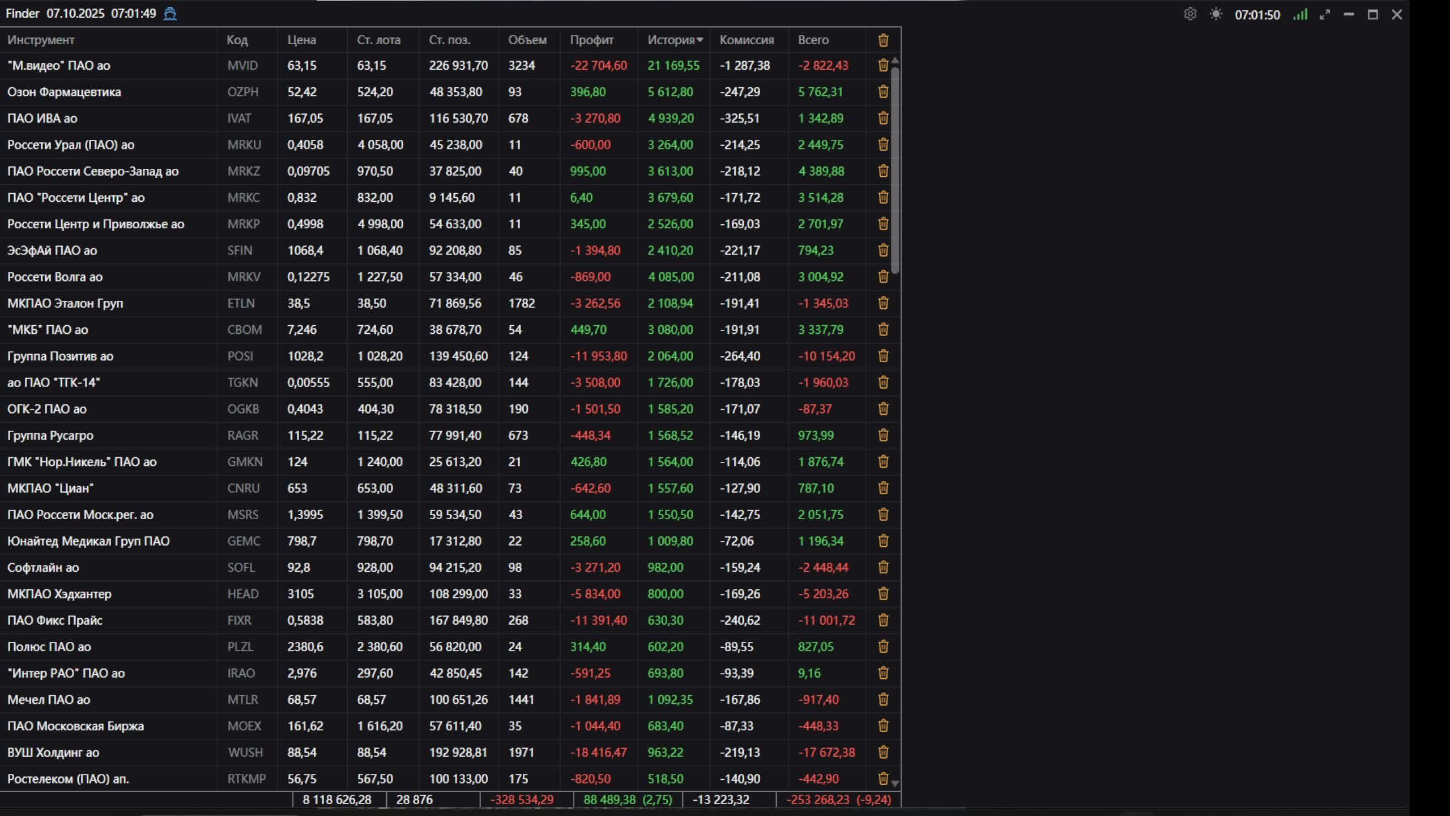This screenshot has width=1450, height=816.
Task: Remove the Группа Позитив row via its trash icon
Action: (x=883, y=356)
